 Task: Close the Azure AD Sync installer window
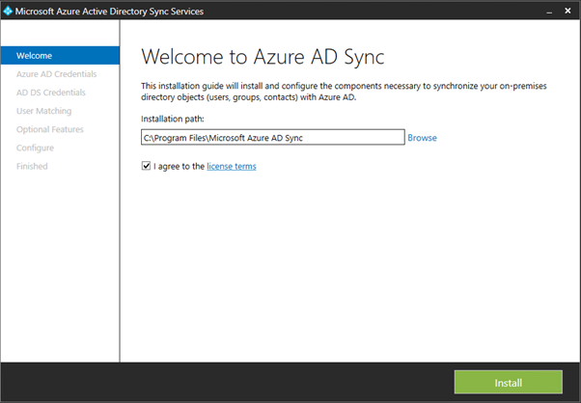pyautogui.click(x=564, y=11)
